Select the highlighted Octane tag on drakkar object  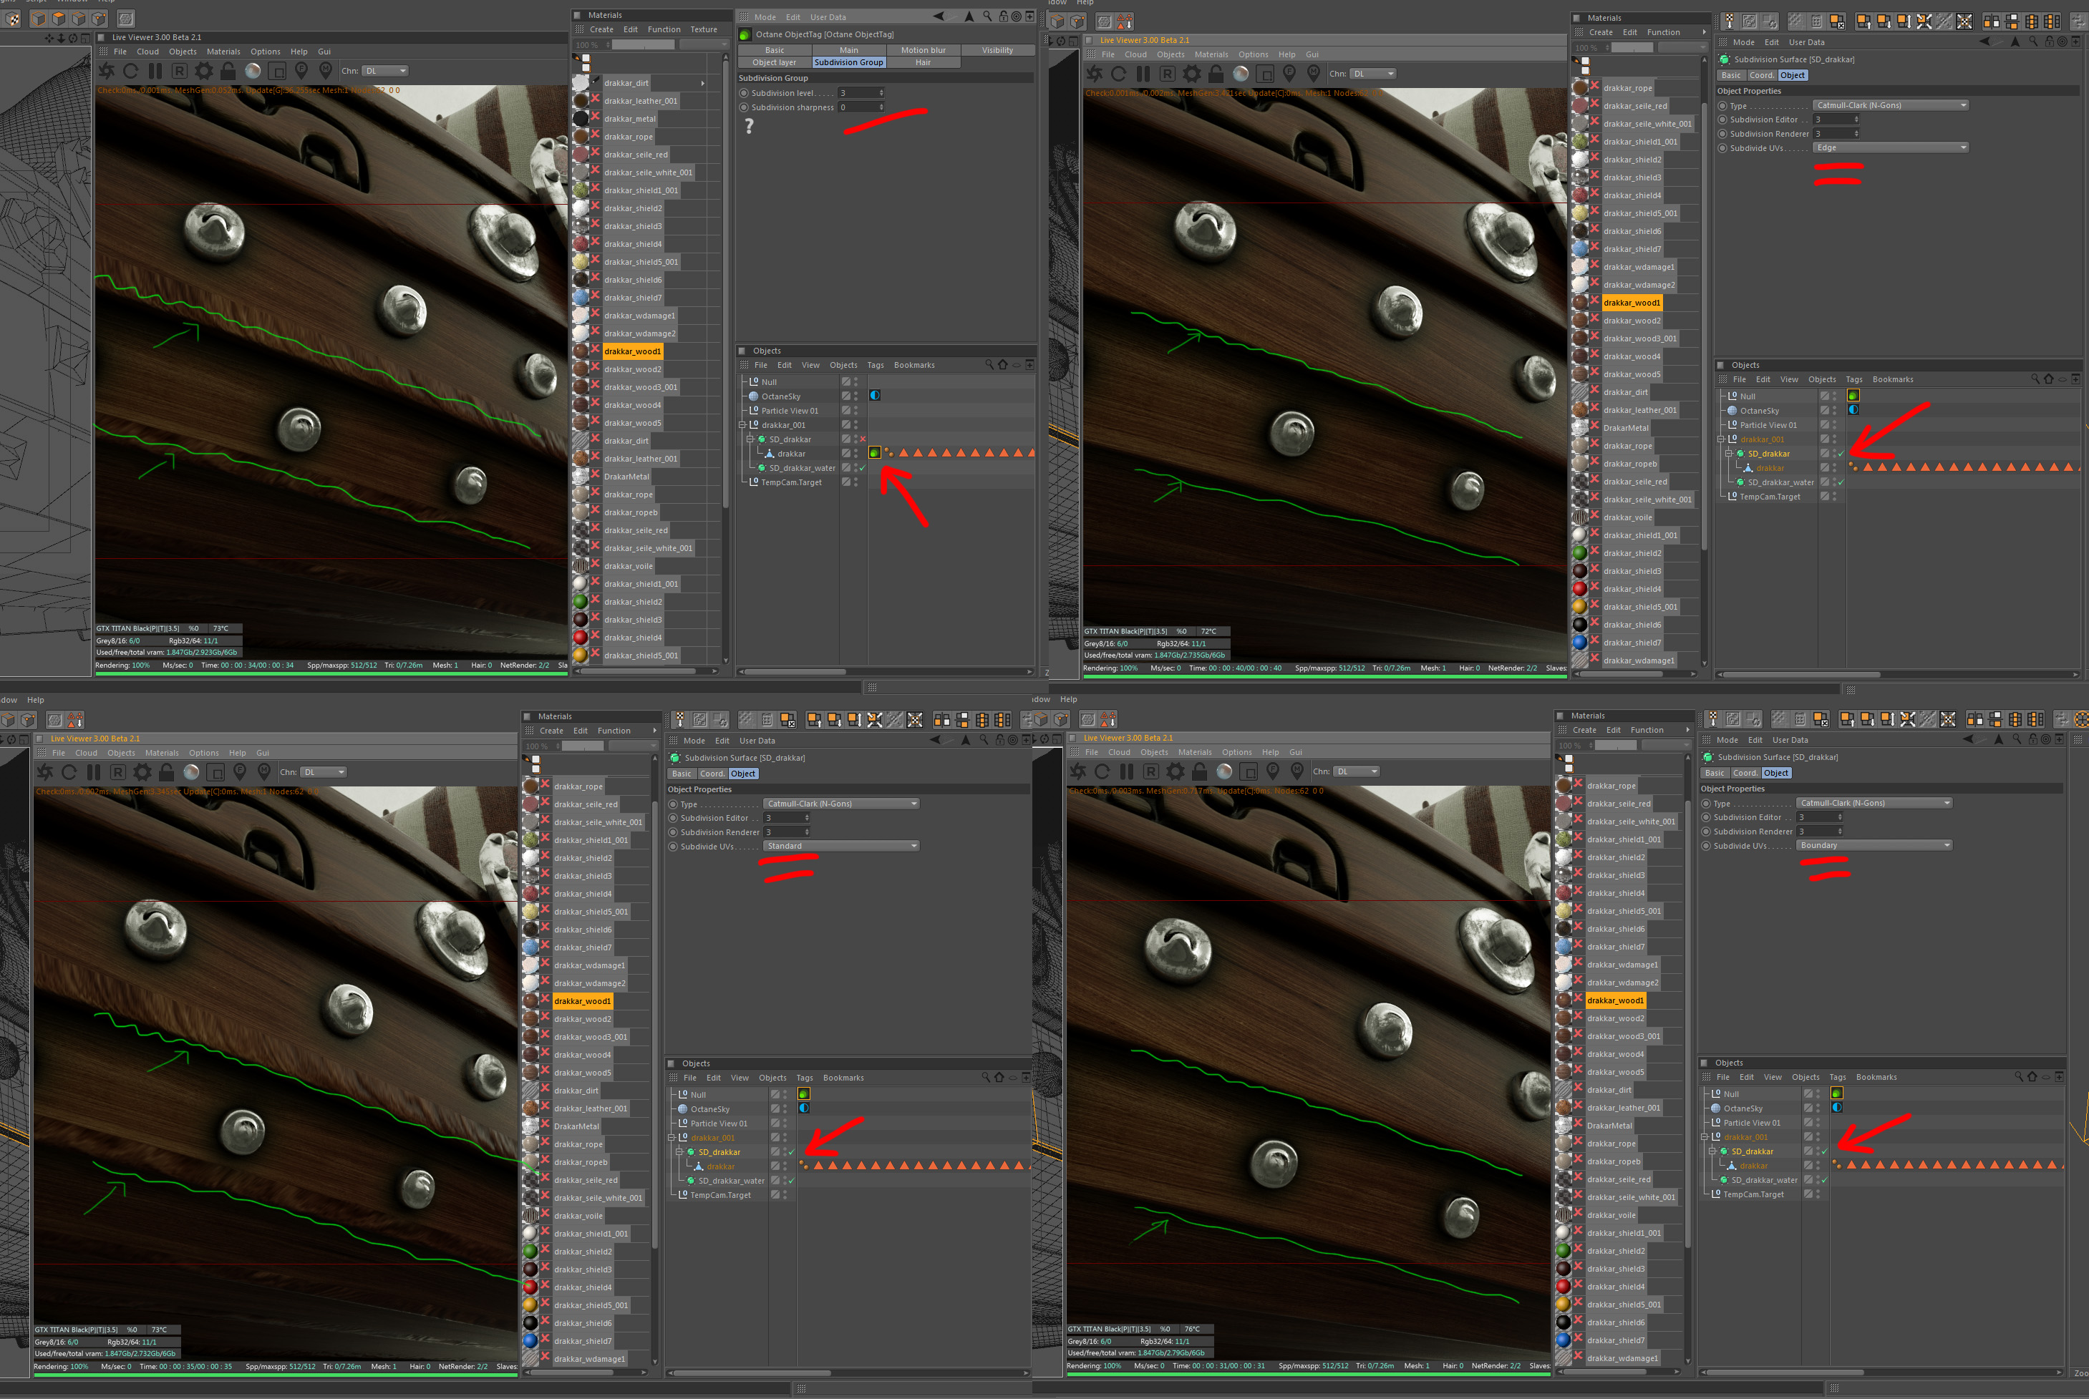point(875,453)
